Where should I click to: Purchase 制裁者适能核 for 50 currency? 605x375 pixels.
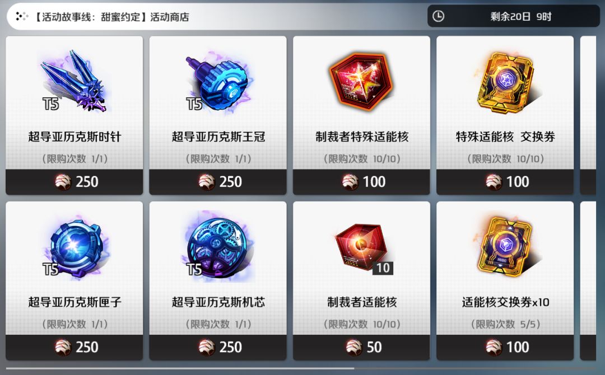coord(361,347)
